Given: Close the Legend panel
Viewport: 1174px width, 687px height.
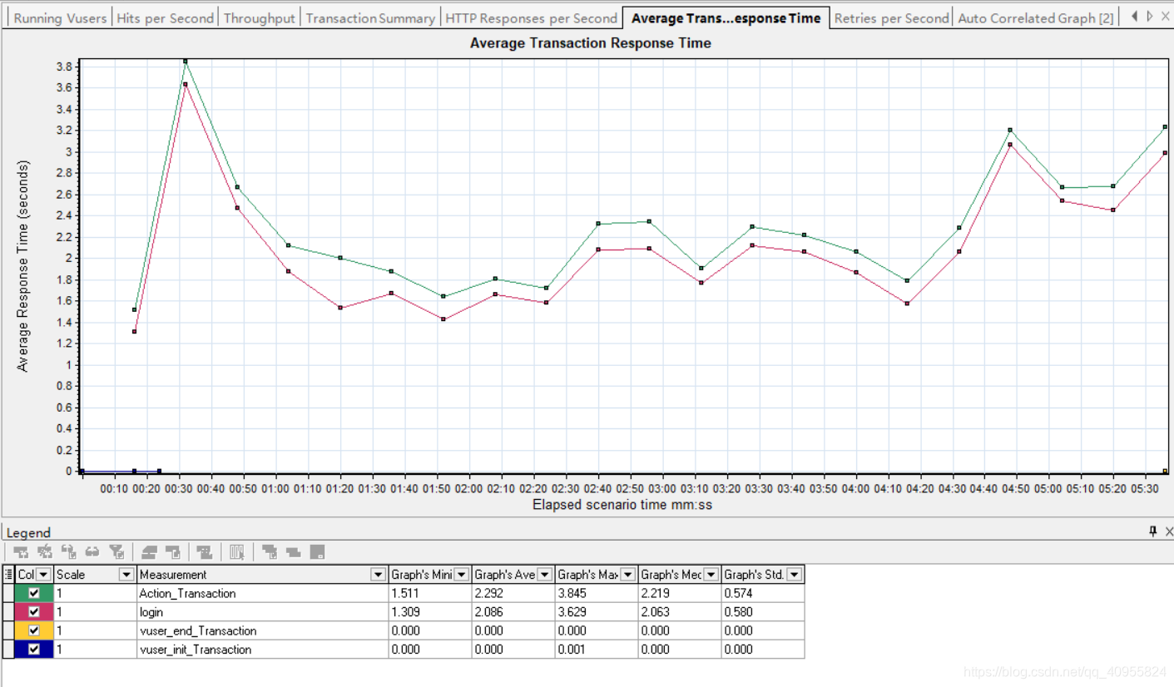Looking at the screenshot, I should point(1168,531).
